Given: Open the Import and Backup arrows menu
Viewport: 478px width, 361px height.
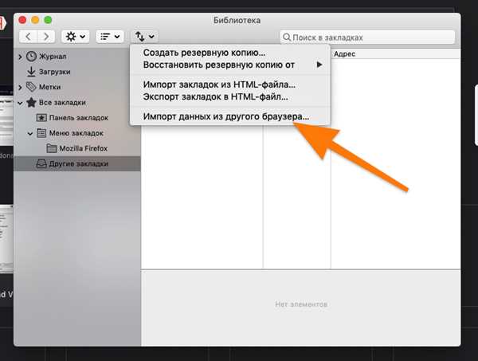Looking at the screenshot, I should pos(144,37).
